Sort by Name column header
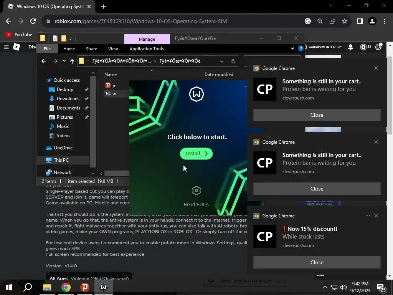The width and height of the screenshot is (393, 295). pos(111,75)
